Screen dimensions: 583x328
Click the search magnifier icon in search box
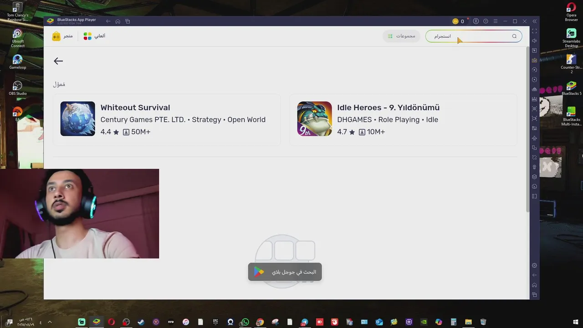(514, 36)
